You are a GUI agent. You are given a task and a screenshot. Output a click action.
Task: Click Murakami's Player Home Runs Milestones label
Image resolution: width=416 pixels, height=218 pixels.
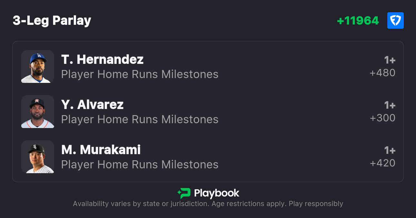[140, 164]
